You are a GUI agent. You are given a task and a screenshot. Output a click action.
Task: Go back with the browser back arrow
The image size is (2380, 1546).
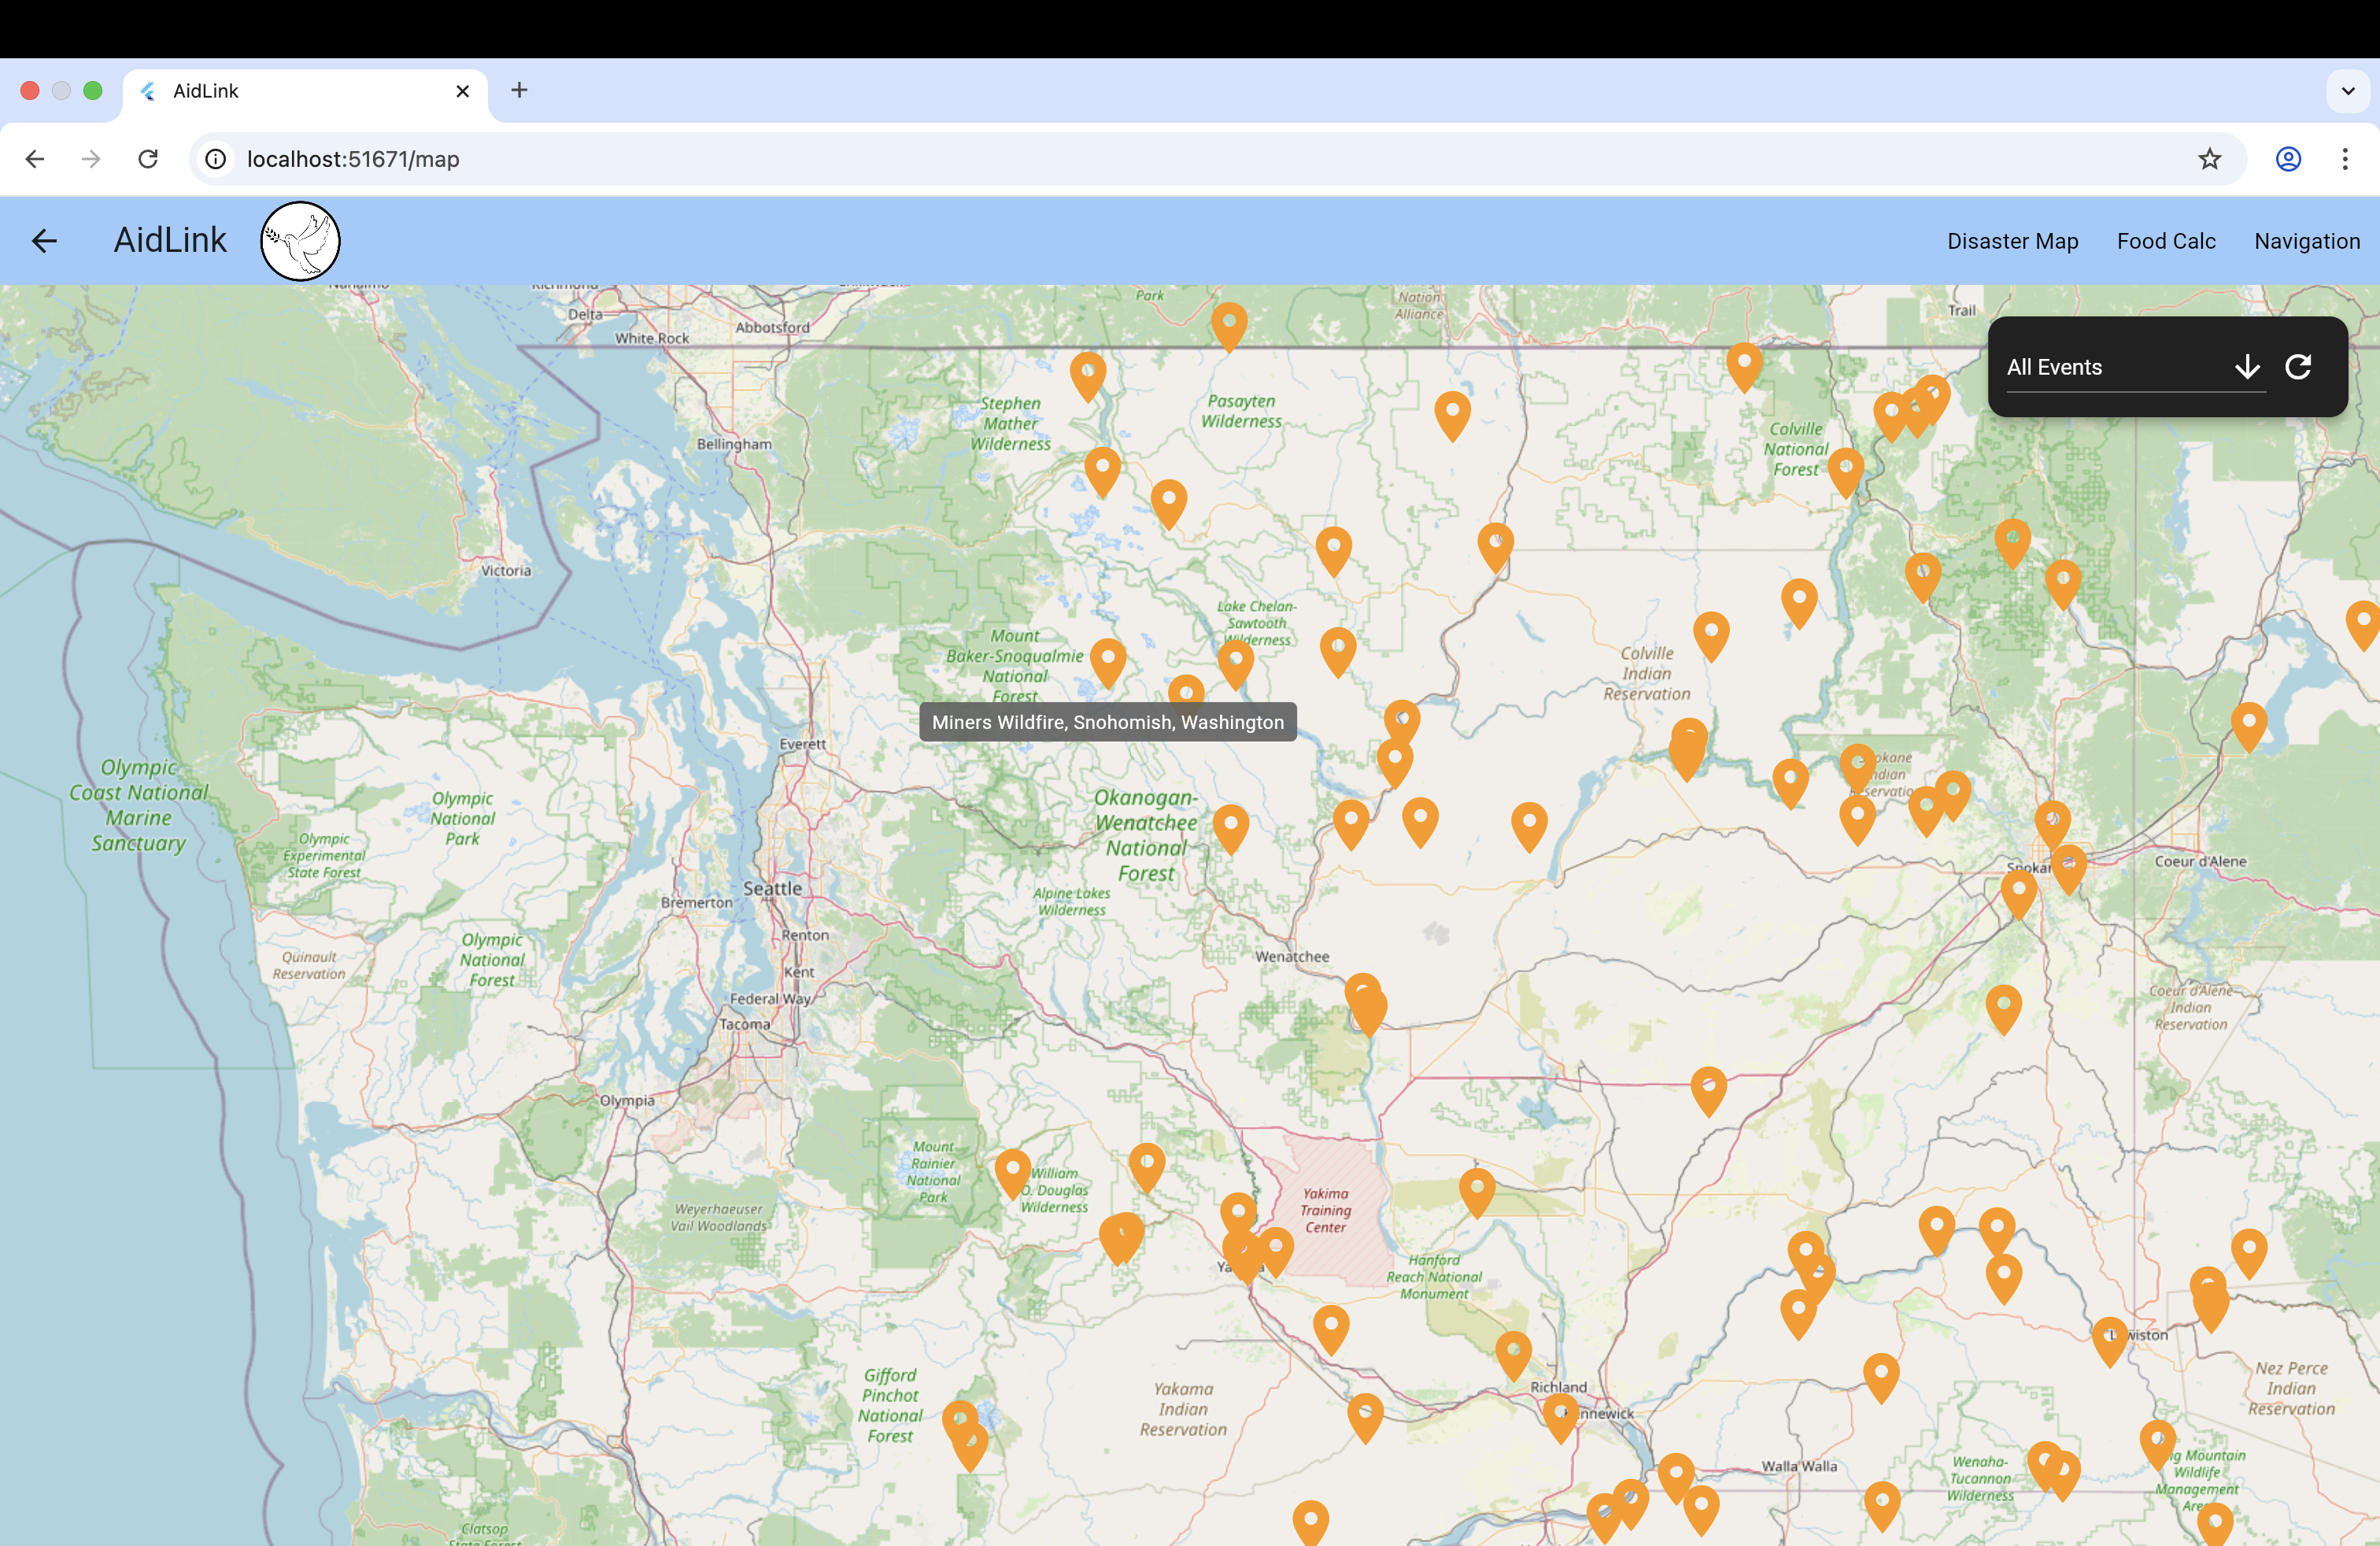tap(35, 159)
